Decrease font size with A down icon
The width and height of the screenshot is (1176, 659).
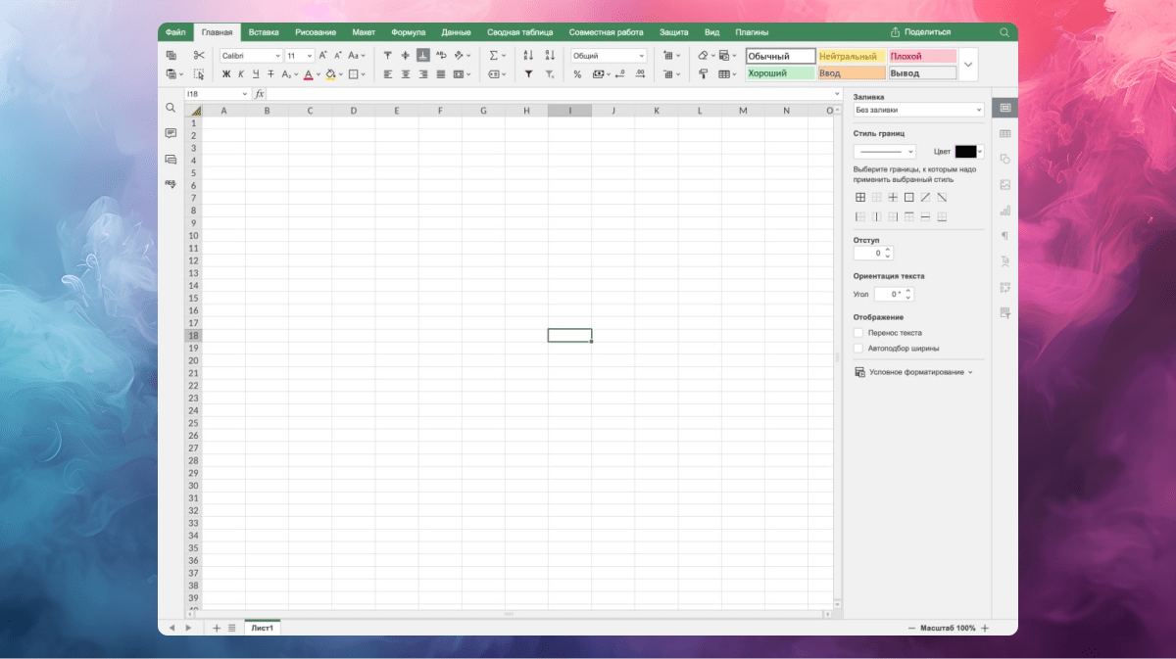(338, 56)
